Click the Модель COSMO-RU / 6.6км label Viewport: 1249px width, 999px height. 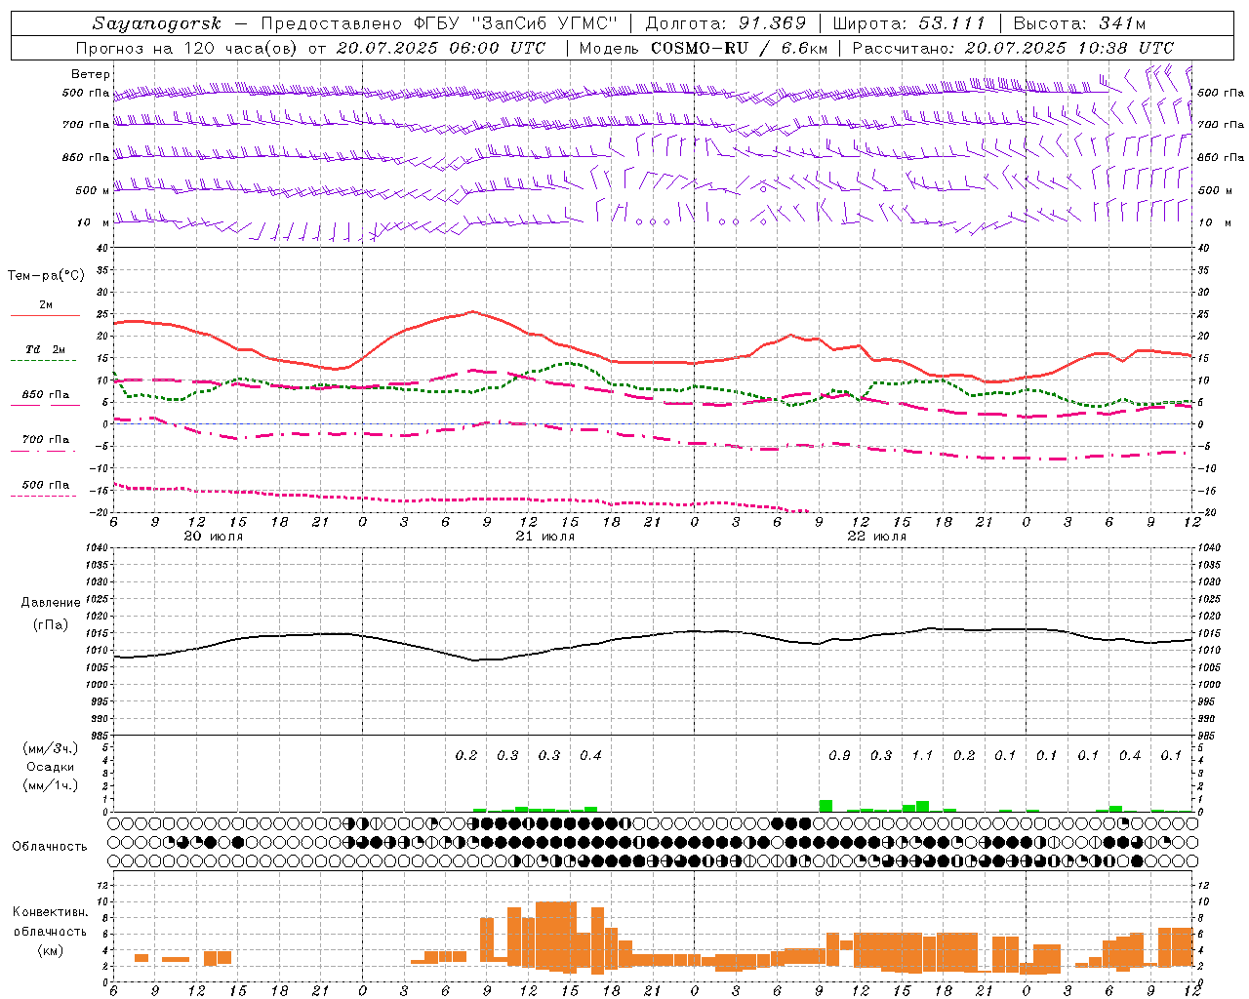(702, 48)
